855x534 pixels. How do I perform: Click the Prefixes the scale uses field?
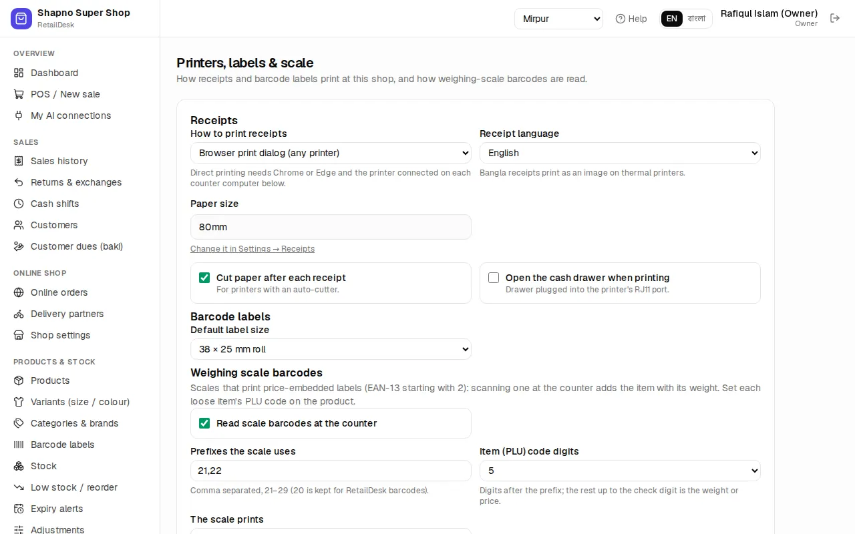[x=331, y=471]
